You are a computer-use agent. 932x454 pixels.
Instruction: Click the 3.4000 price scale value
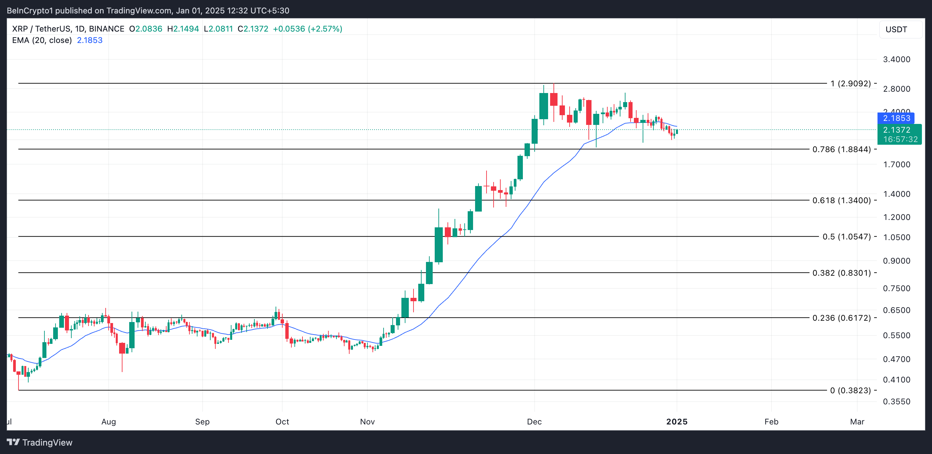pos(896,59)
